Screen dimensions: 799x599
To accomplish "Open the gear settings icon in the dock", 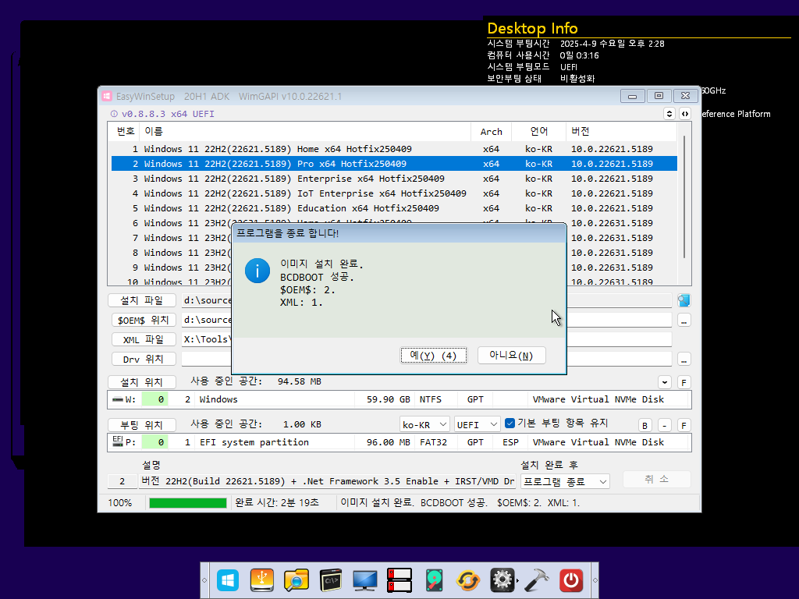I will (502, 580).
